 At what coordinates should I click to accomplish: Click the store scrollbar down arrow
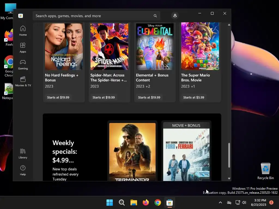229,178
